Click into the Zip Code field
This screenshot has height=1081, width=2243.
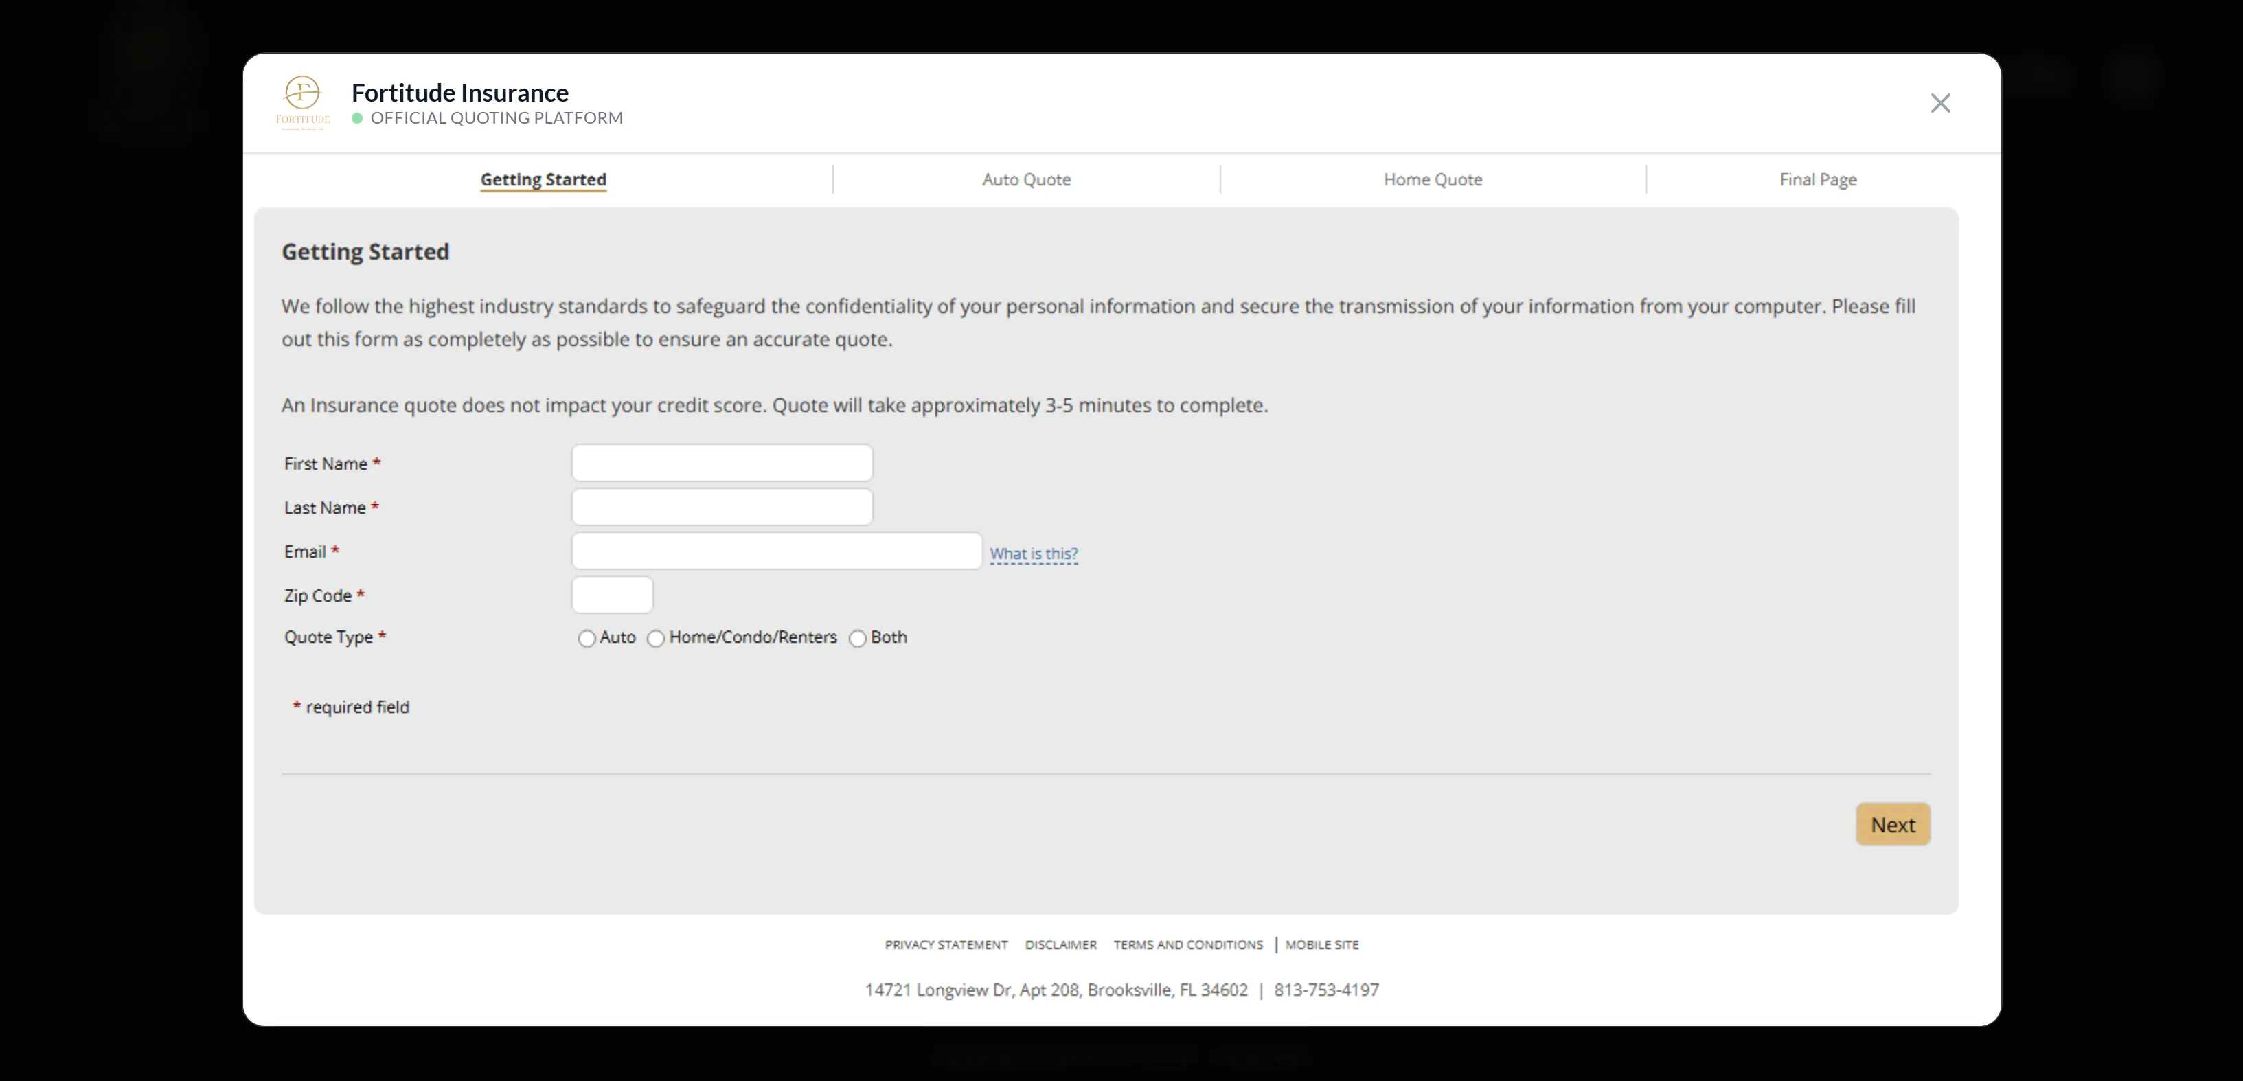(x=612, y=595)
